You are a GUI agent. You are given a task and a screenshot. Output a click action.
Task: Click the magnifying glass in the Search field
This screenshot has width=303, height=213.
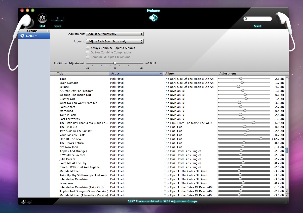click(x=246, y=19)
